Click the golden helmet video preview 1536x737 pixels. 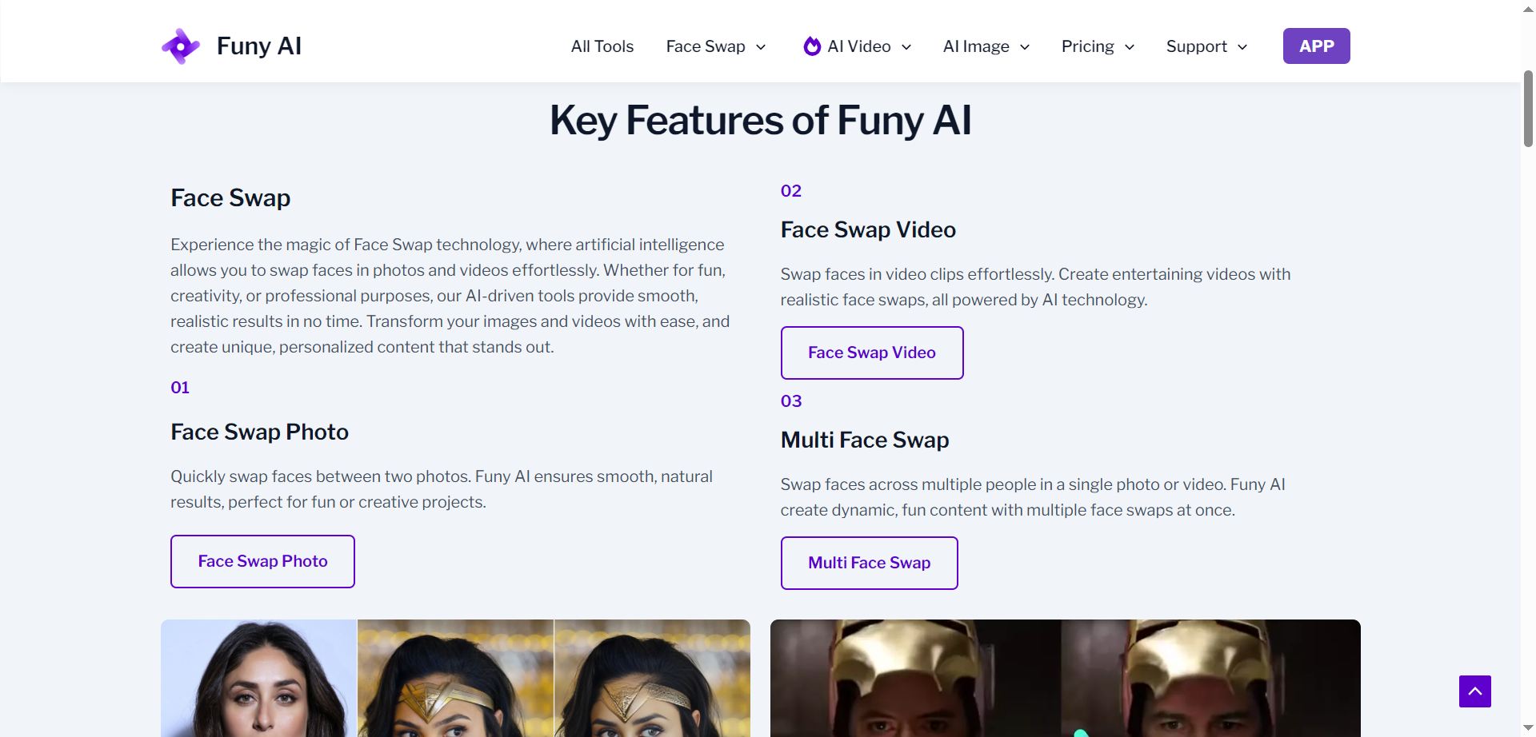point(1065,678)
